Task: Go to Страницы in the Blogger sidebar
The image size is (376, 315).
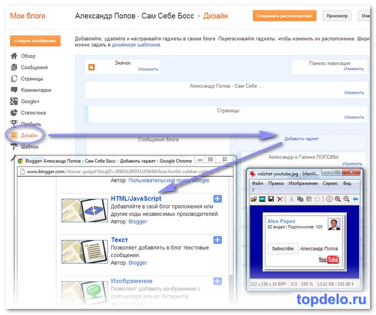Action: 27,78
